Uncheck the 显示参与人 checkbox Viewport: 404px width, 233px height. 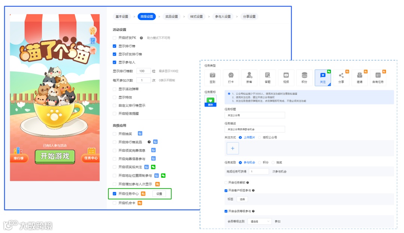[114, 62]
